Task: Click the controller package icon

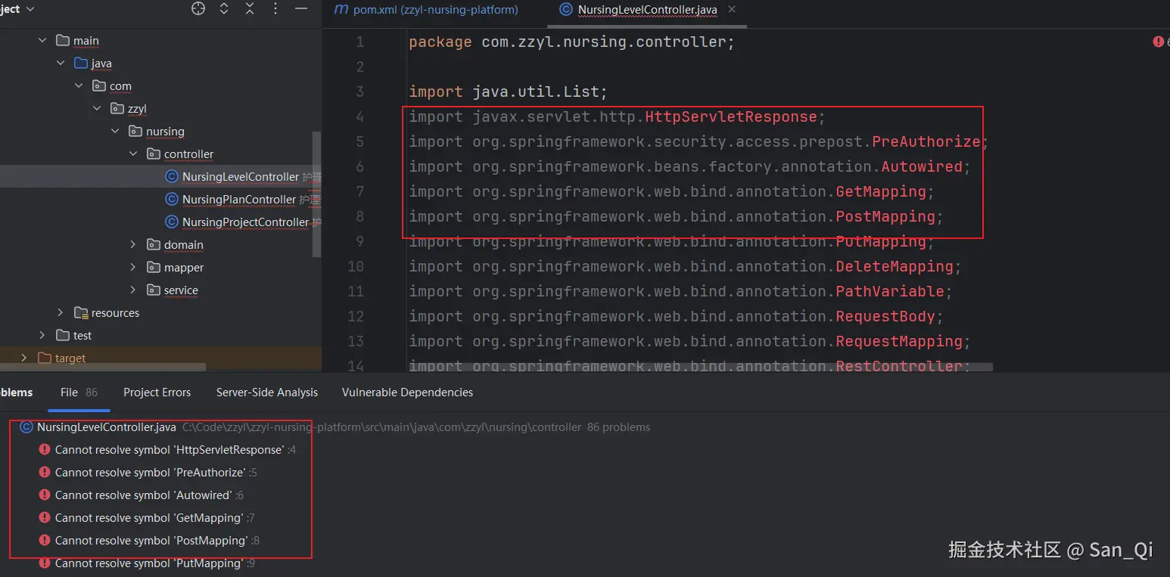Action: 154,154
